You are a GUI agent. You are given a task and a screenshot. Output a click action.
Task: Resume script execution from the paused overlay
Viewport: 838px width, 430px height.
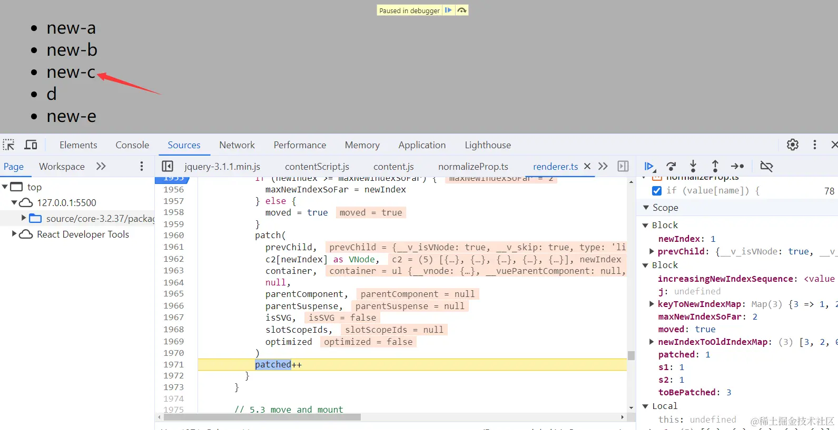pyautogui.click(x=448, y=11)
